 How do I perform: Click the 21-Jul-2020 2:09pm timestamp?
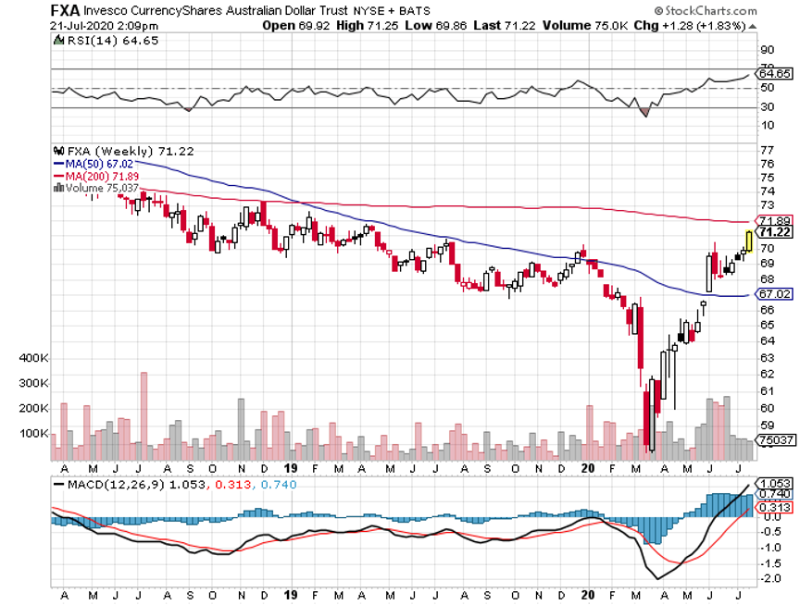[x=104, y=26]
